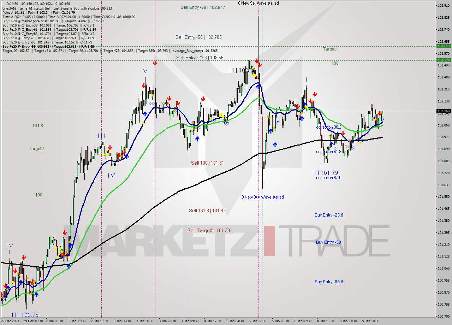
Task: Click the green 'Target1' label
Action: [x=330, y=49]
